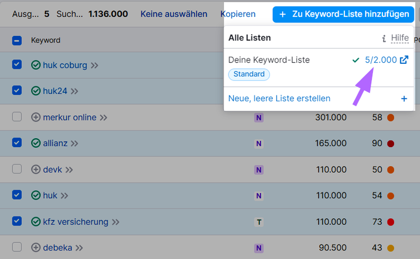Click the 1.136.000 total search volume
The width and height of the screenshot is (420, 259).
click(108, 14)
